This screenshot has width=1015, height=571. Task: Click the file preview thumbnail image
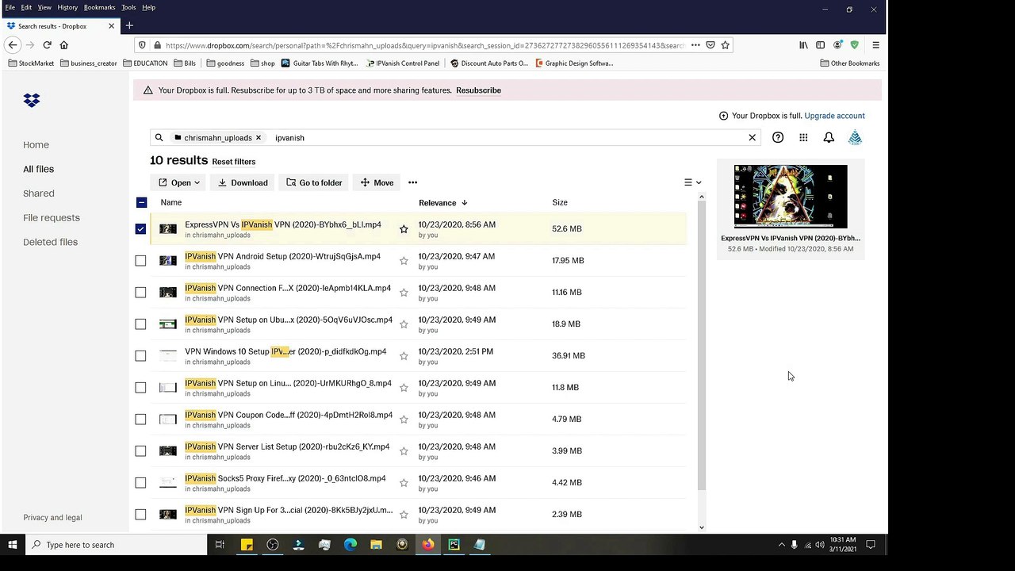(790, 197)
